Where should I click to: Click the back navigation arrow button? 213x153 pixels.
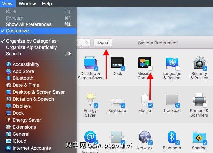[79, 42]
